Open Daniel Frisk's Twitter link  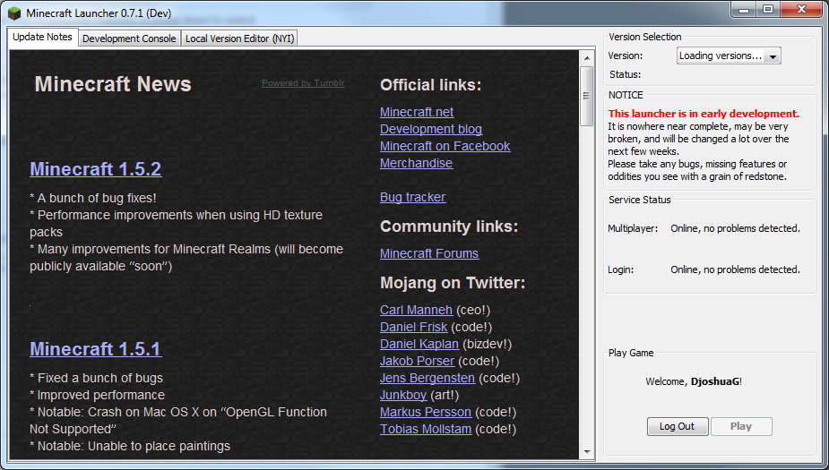click(x=413, y=327)
